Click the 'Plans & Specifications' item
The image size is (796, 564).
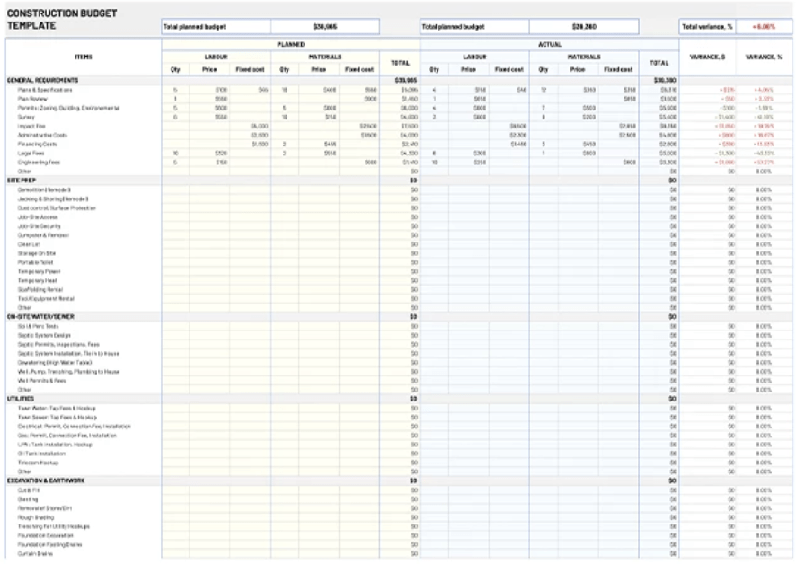pos(45,90)
